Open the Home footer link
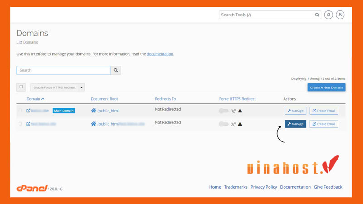This screenshot has height=204, width=363. pyautogui.click(x=215, y=187)
